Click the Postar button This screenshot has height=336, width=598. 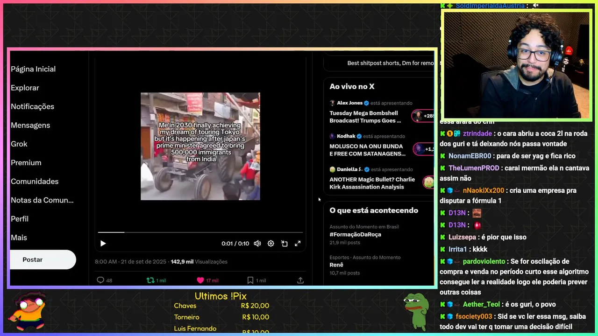coord(43,259)
